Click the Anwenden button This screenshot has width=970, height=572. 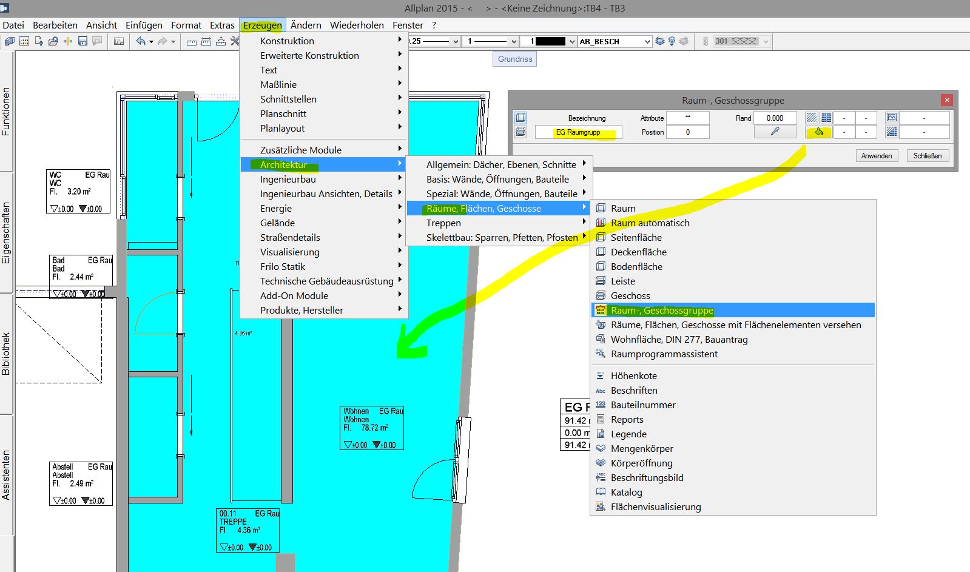pos(876,156)
